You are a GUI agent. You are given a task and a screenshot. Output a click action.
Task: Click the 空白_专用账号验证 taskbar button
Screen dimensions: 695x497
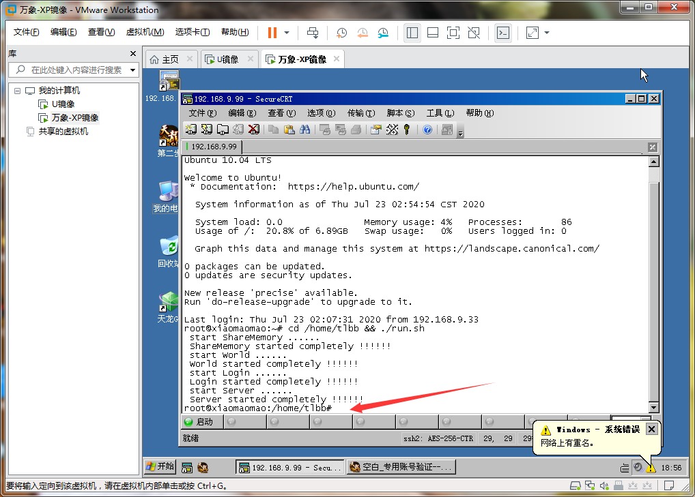401,468
